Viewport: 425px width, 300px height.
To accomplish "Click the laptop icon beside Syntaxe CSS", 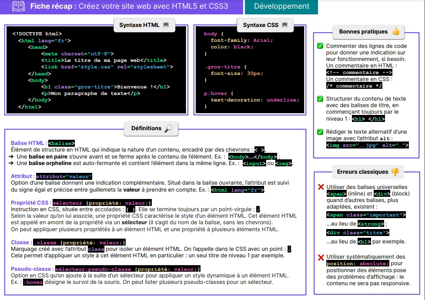I will (x=284, y=25).
